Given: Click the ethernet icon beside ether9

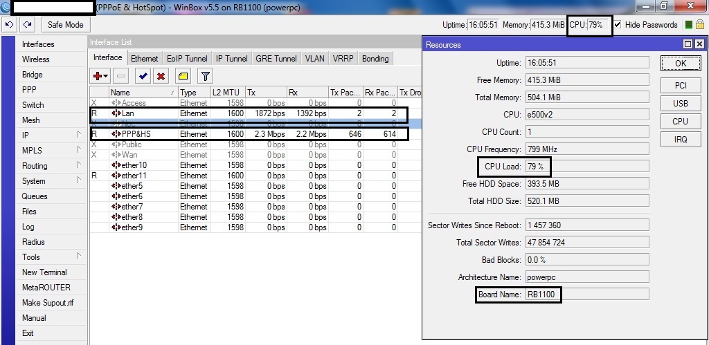Looking at the screenshot, I should pyautogui.click(x=116, y=227).
